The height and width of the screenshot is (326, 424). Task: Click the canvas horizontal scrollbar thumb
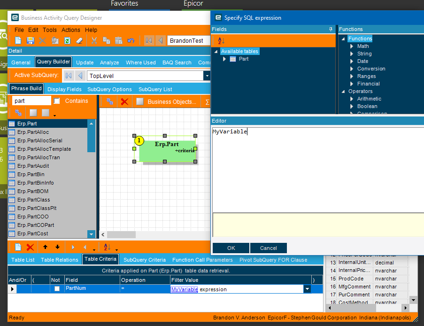click(x=121, y=234)
